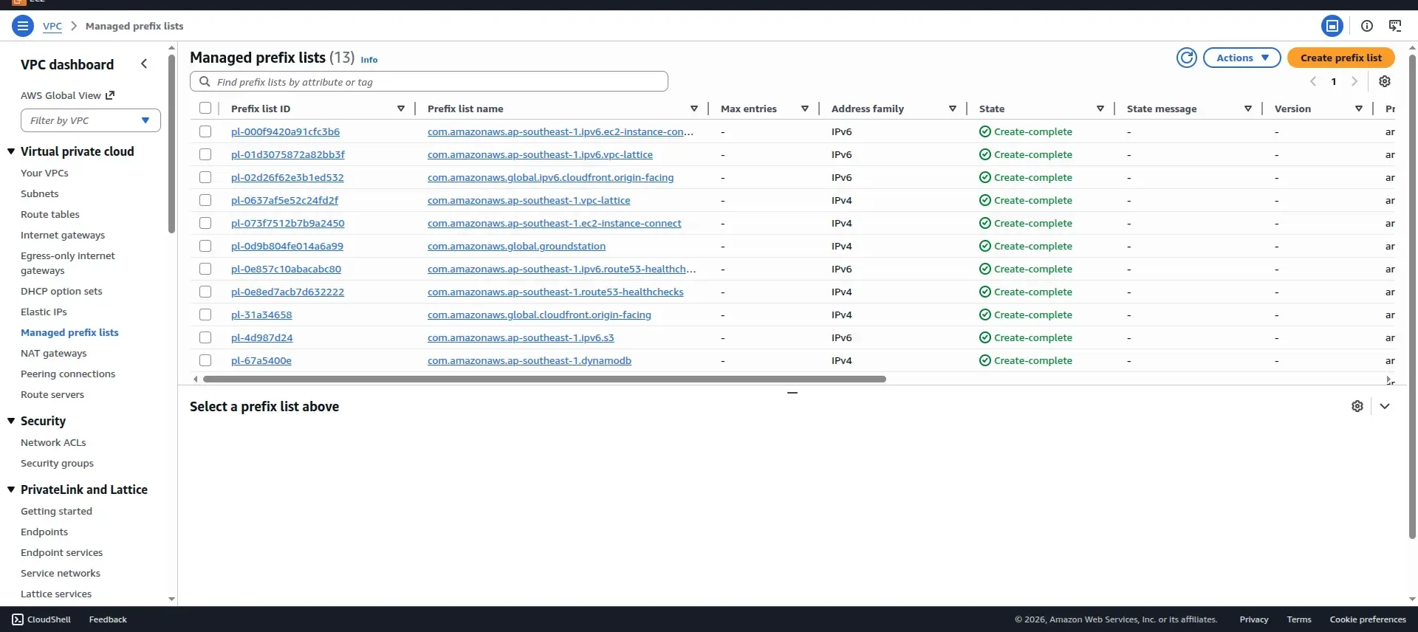1418x632 pixels.
Task: Open pl-0e857c10abacabc80 prefix list link
Action: tap(286, 269)
